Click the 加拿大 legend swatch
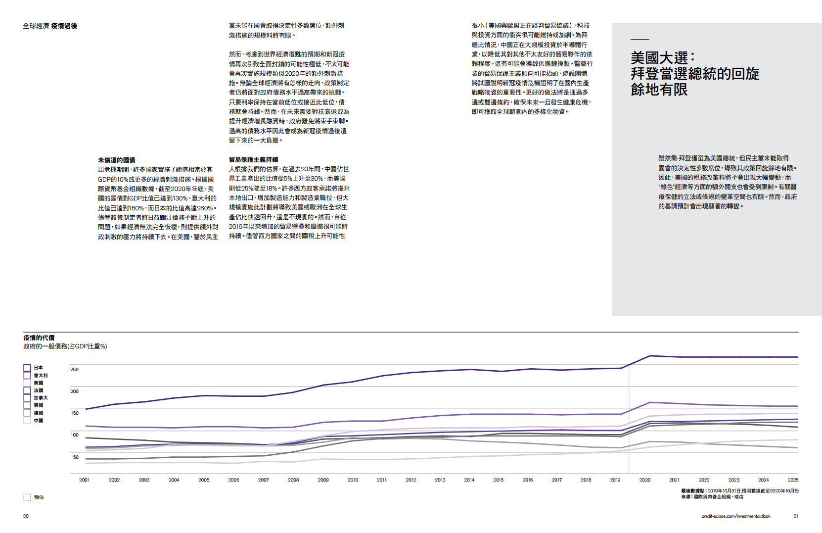This screenshot has height=533, width=822. 27,398
